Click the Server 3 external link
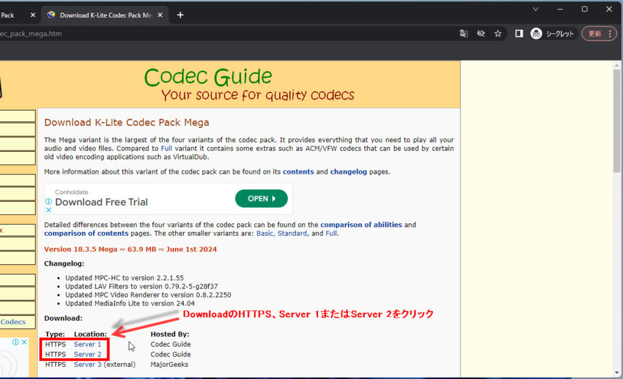 coord(88,364)
